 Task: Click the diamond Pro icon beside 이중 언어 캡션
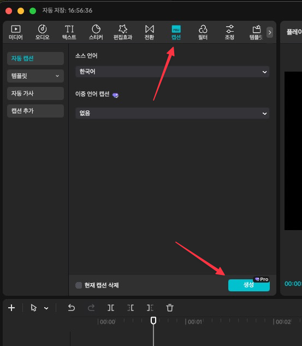pos(116,95)
